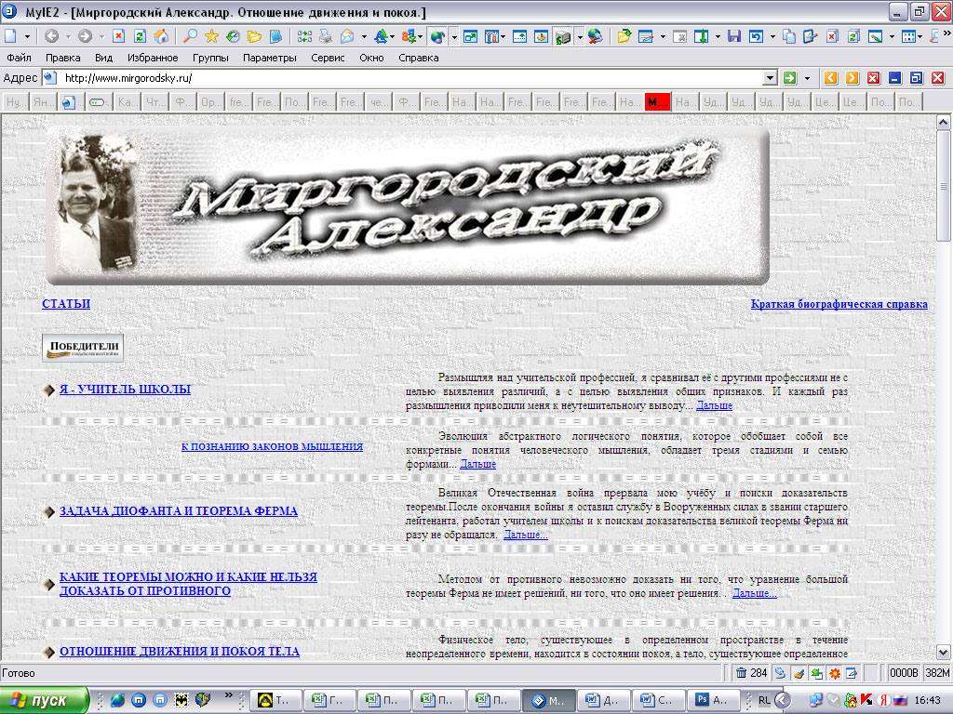Click the popup blocker trash counter in status bar
The width and height of the screenshot is (953, 714).
pyautogui.click(x=752, y=673)
